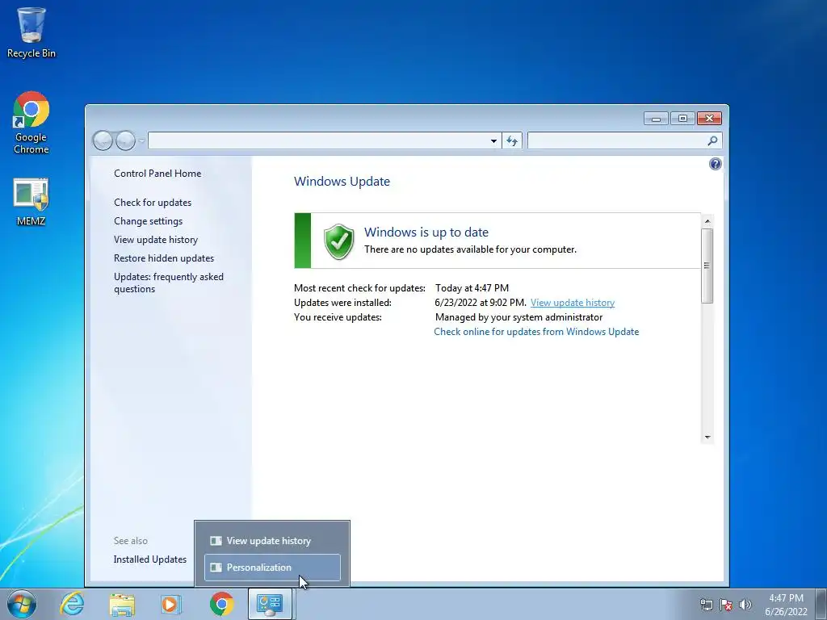Open Internet Explorer from the taskbar
This screenshot has height=620, width=827.
click(72, 604)
